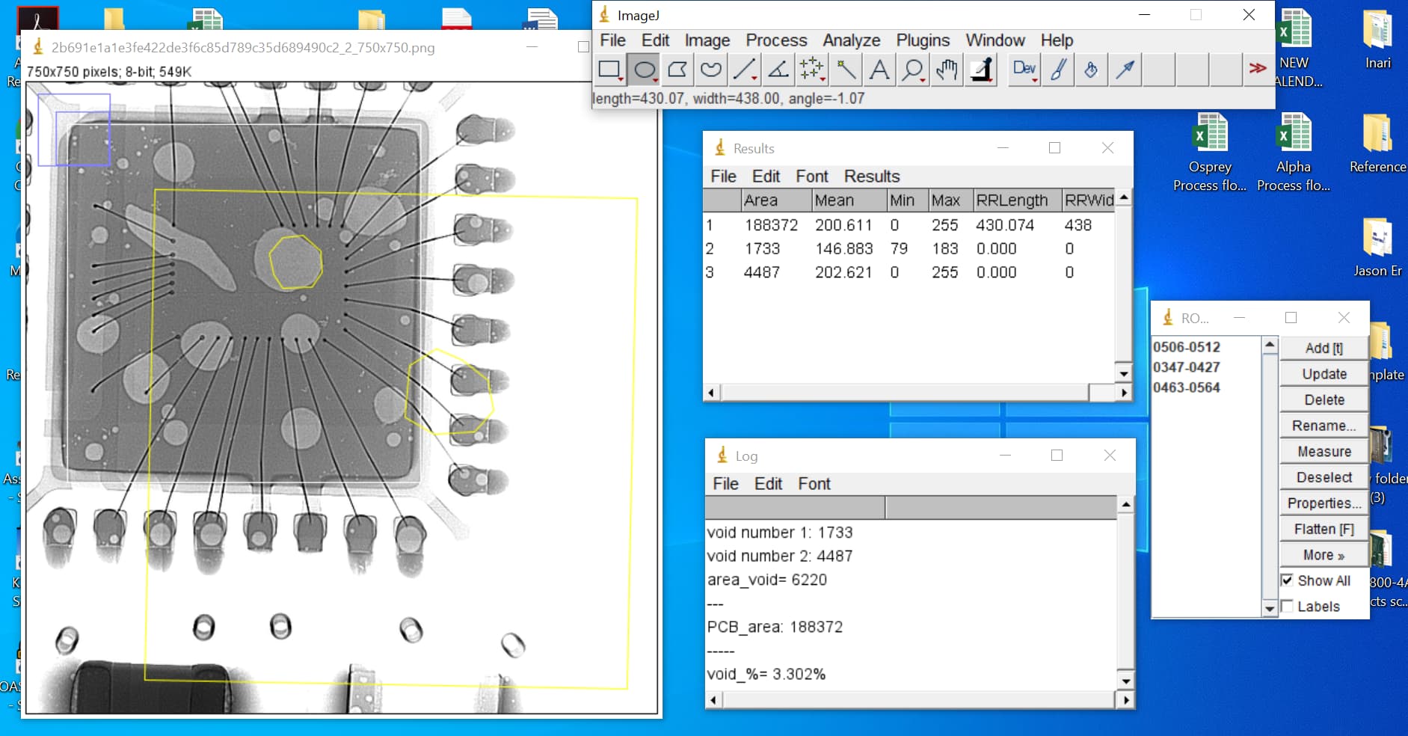This screenshot has height=736, width=1408.
Task: Open the Dev tools menu
Action: click(x=1023, y=70)
